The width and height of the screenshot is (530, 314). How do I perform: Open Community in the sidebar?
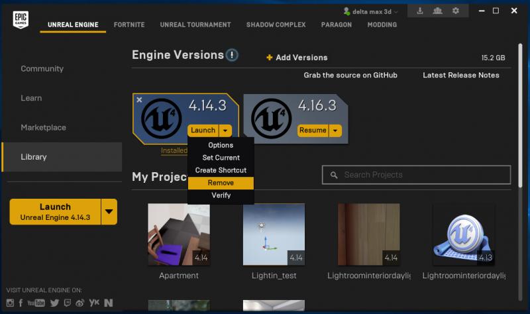pos(42,69)
